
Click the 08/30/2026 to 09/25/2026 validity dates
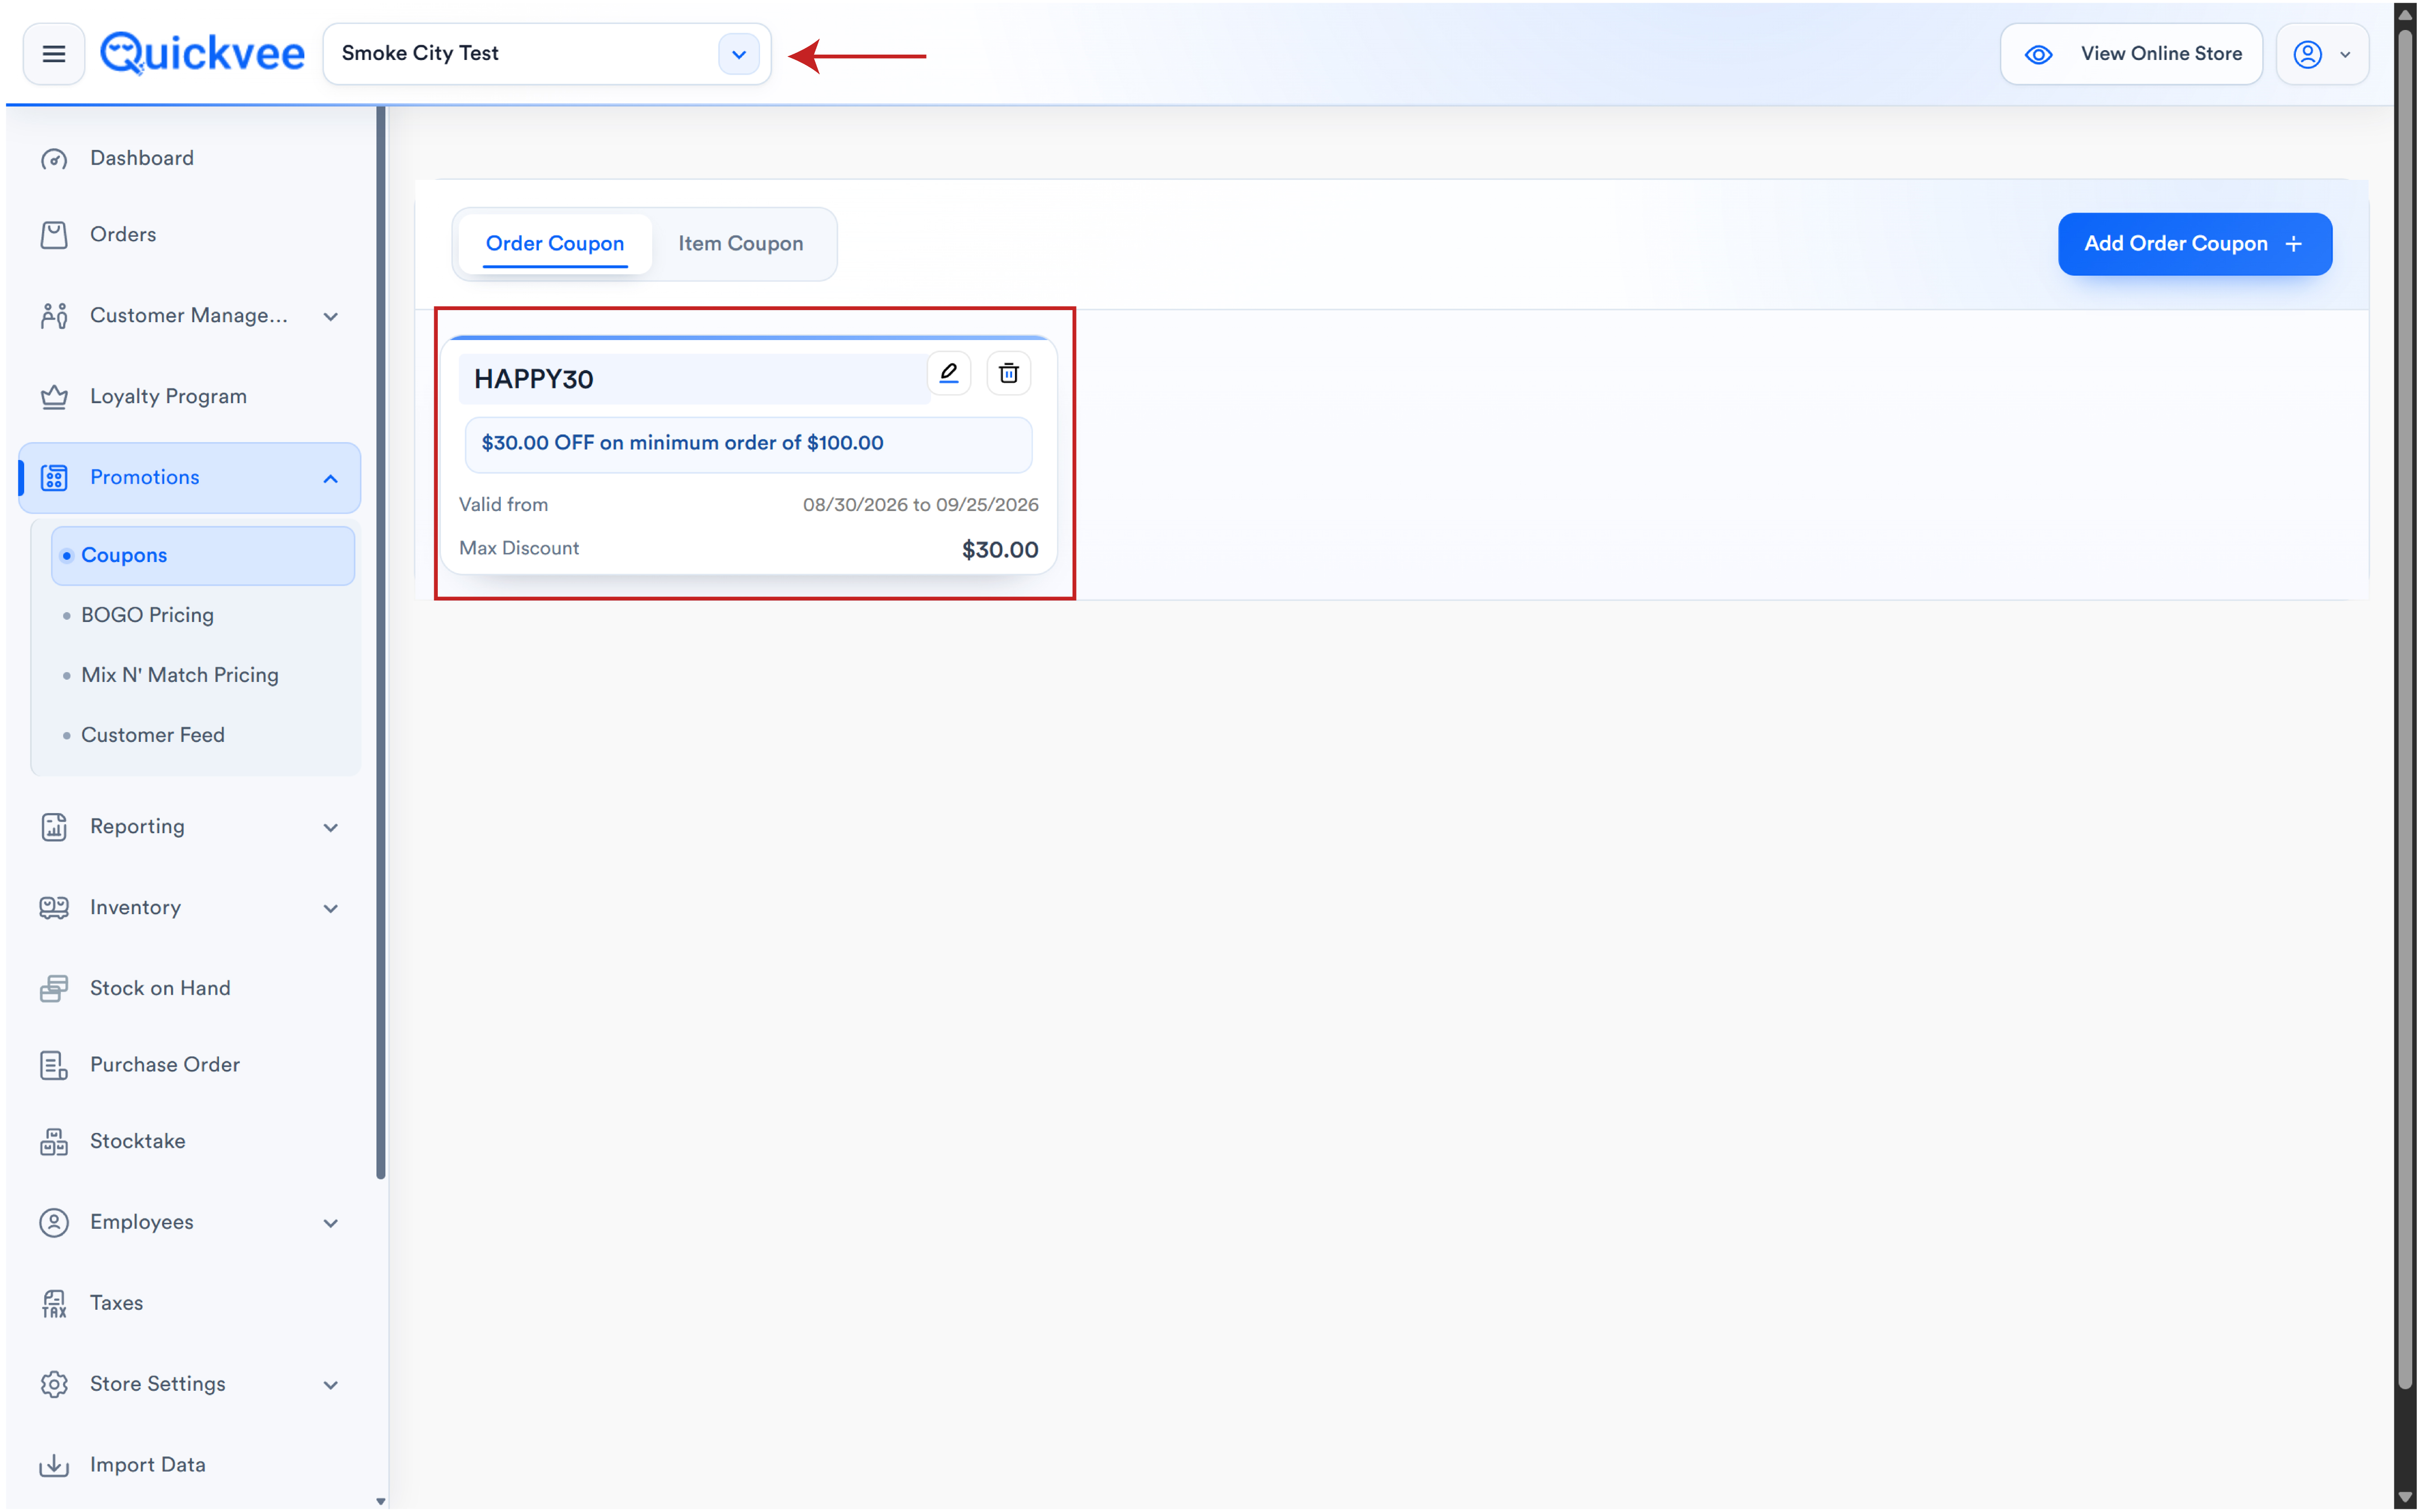(920, 505)
